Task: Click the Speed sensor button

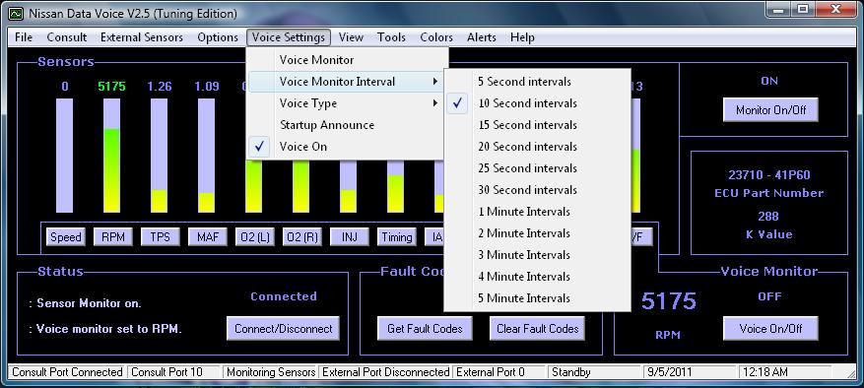Action: (66, 237)
